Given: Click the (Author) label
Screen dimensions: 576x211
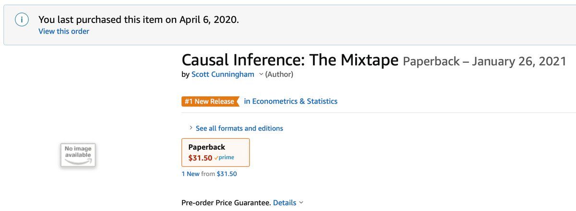Looking at the screenshot, I should click(x=279, y=74).
